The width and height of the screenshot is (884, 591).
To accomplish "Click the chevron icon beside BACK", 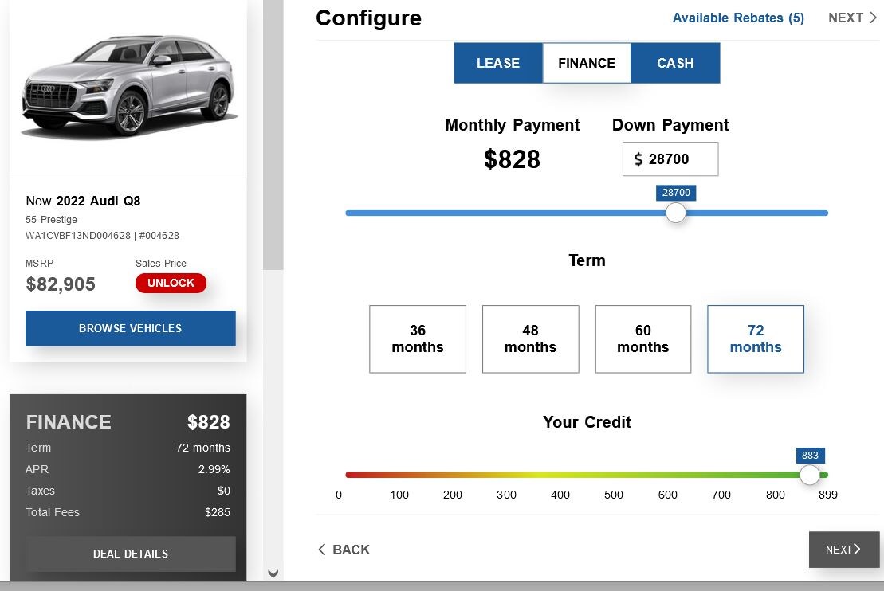I will coord(322,550).
